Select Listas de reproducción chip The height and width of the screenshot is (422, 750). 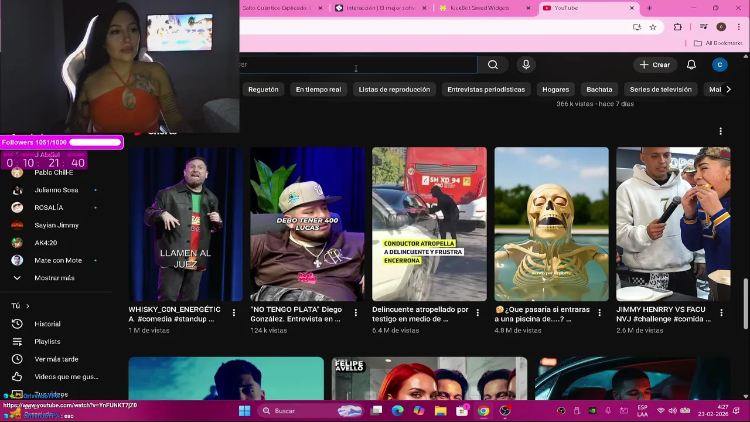[394, 89]
